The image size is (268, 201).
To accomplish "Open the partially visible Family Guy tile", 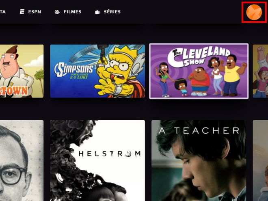I will pyautogui.click(x=260, y=71).
